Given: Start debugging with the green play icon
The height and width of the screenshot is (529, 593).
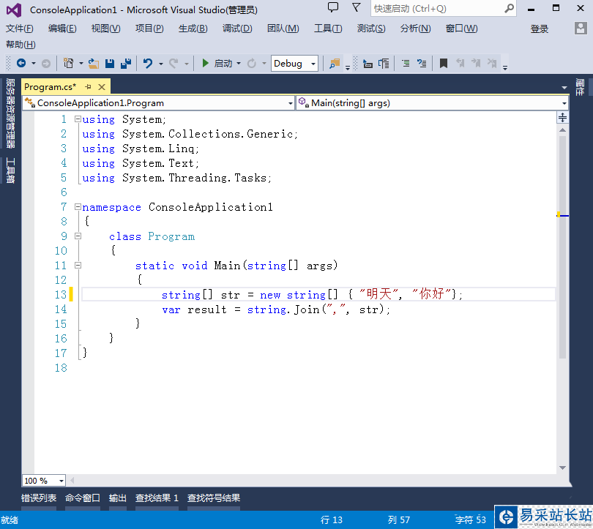Looking at the screenshot, I should [x=206, y=63].
